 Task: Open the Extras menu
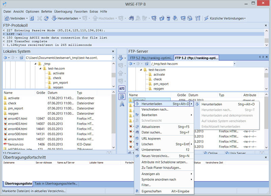94,11
